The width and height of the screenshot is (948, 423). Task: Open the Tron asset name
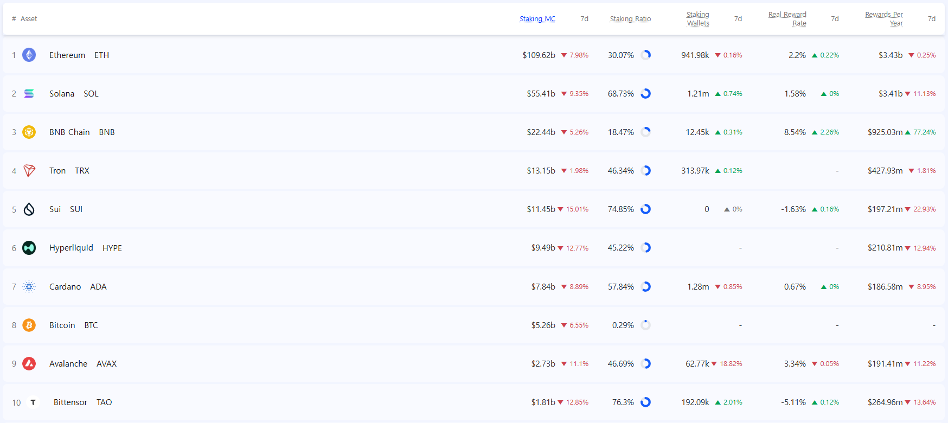click(57, 171)
